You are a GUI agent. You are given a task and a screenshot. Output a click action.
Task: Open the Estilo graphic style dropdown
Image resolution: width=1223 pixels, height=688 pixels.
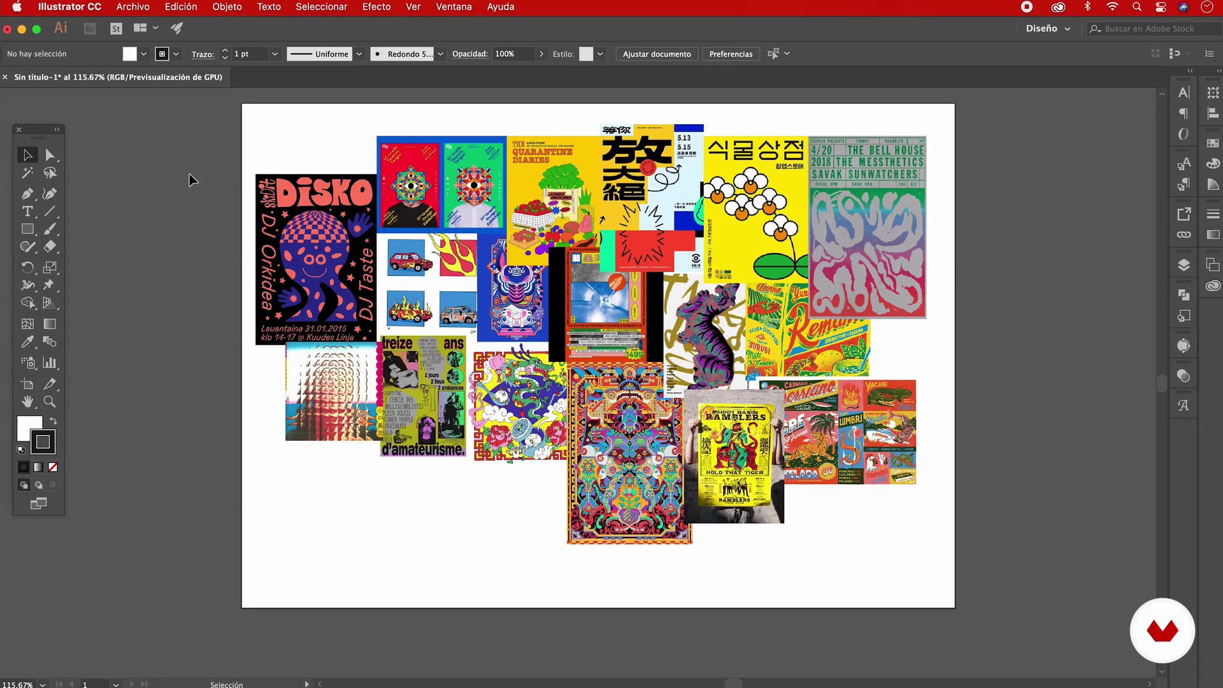[600, 54]
